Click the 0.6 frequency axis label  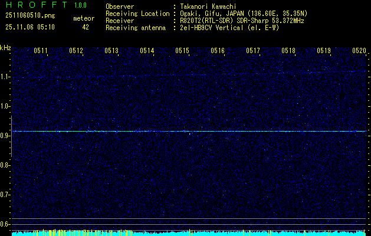(5, 224)
